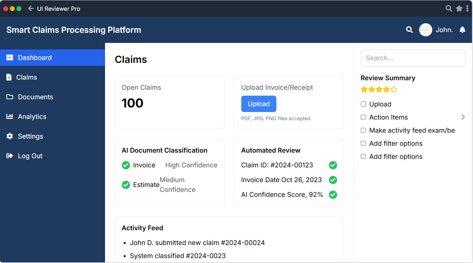Viewport: 473px width, 263px height.
Task: Open the three-dot menu in the title bar
Action: pyautogui.click(x=468, y=8)
